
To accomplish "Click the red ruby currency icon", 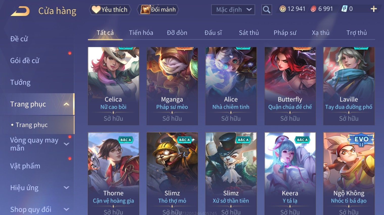I will [x=313, y=9].
